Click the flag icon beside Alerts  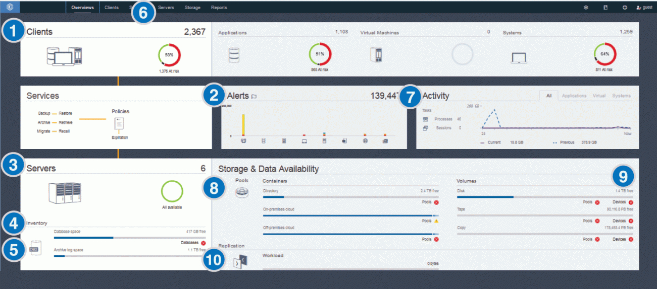click(x=254, y=96)
